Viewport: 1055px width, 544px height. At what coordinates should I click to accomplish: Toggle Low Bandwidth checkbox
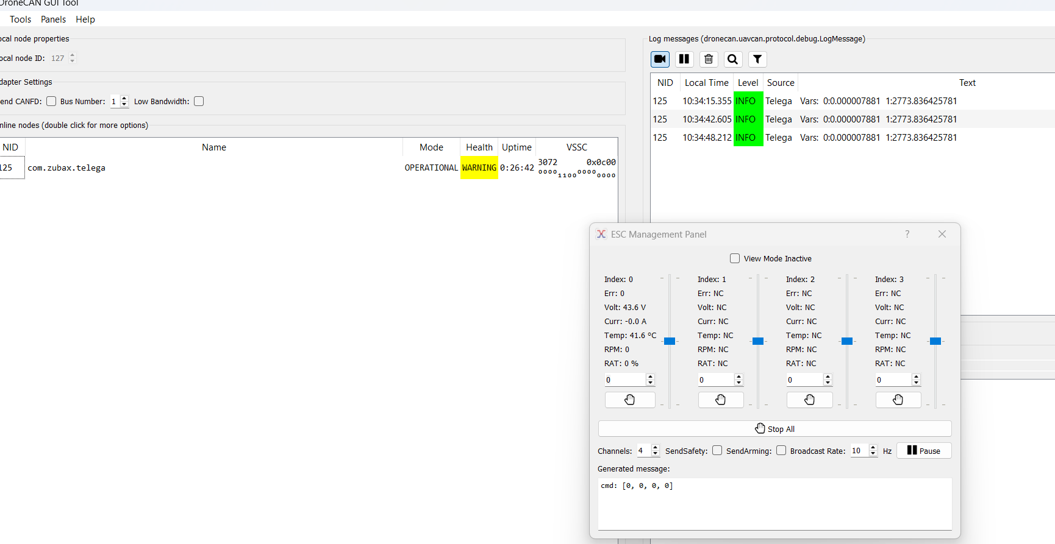pyautogui.click(x=199, y=101)
